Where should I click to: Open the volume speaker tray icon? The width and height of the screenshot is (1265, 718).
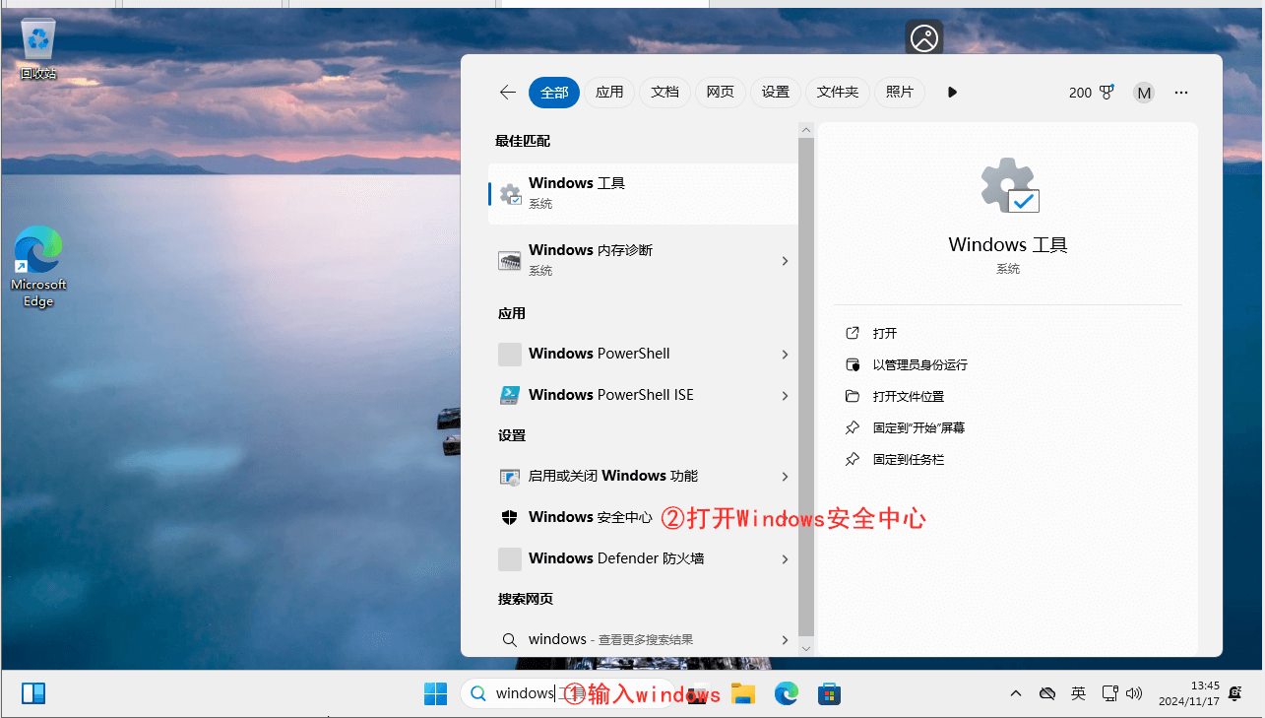pos(1134,694)
